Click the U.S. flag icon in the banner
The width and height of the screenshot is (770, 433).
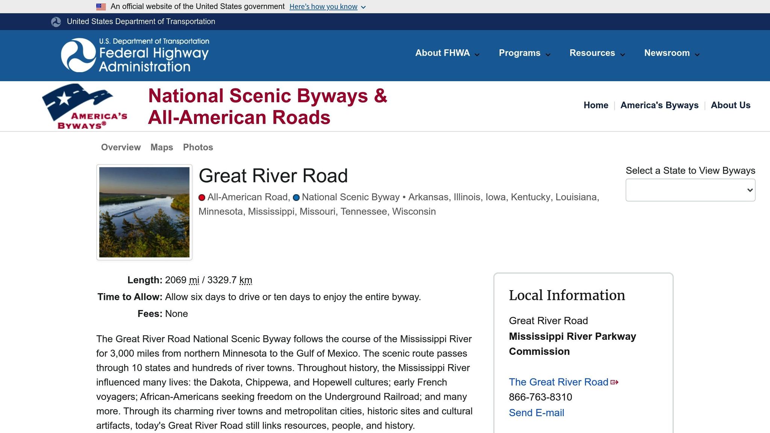pyautogui.click(x=100, y=6)
